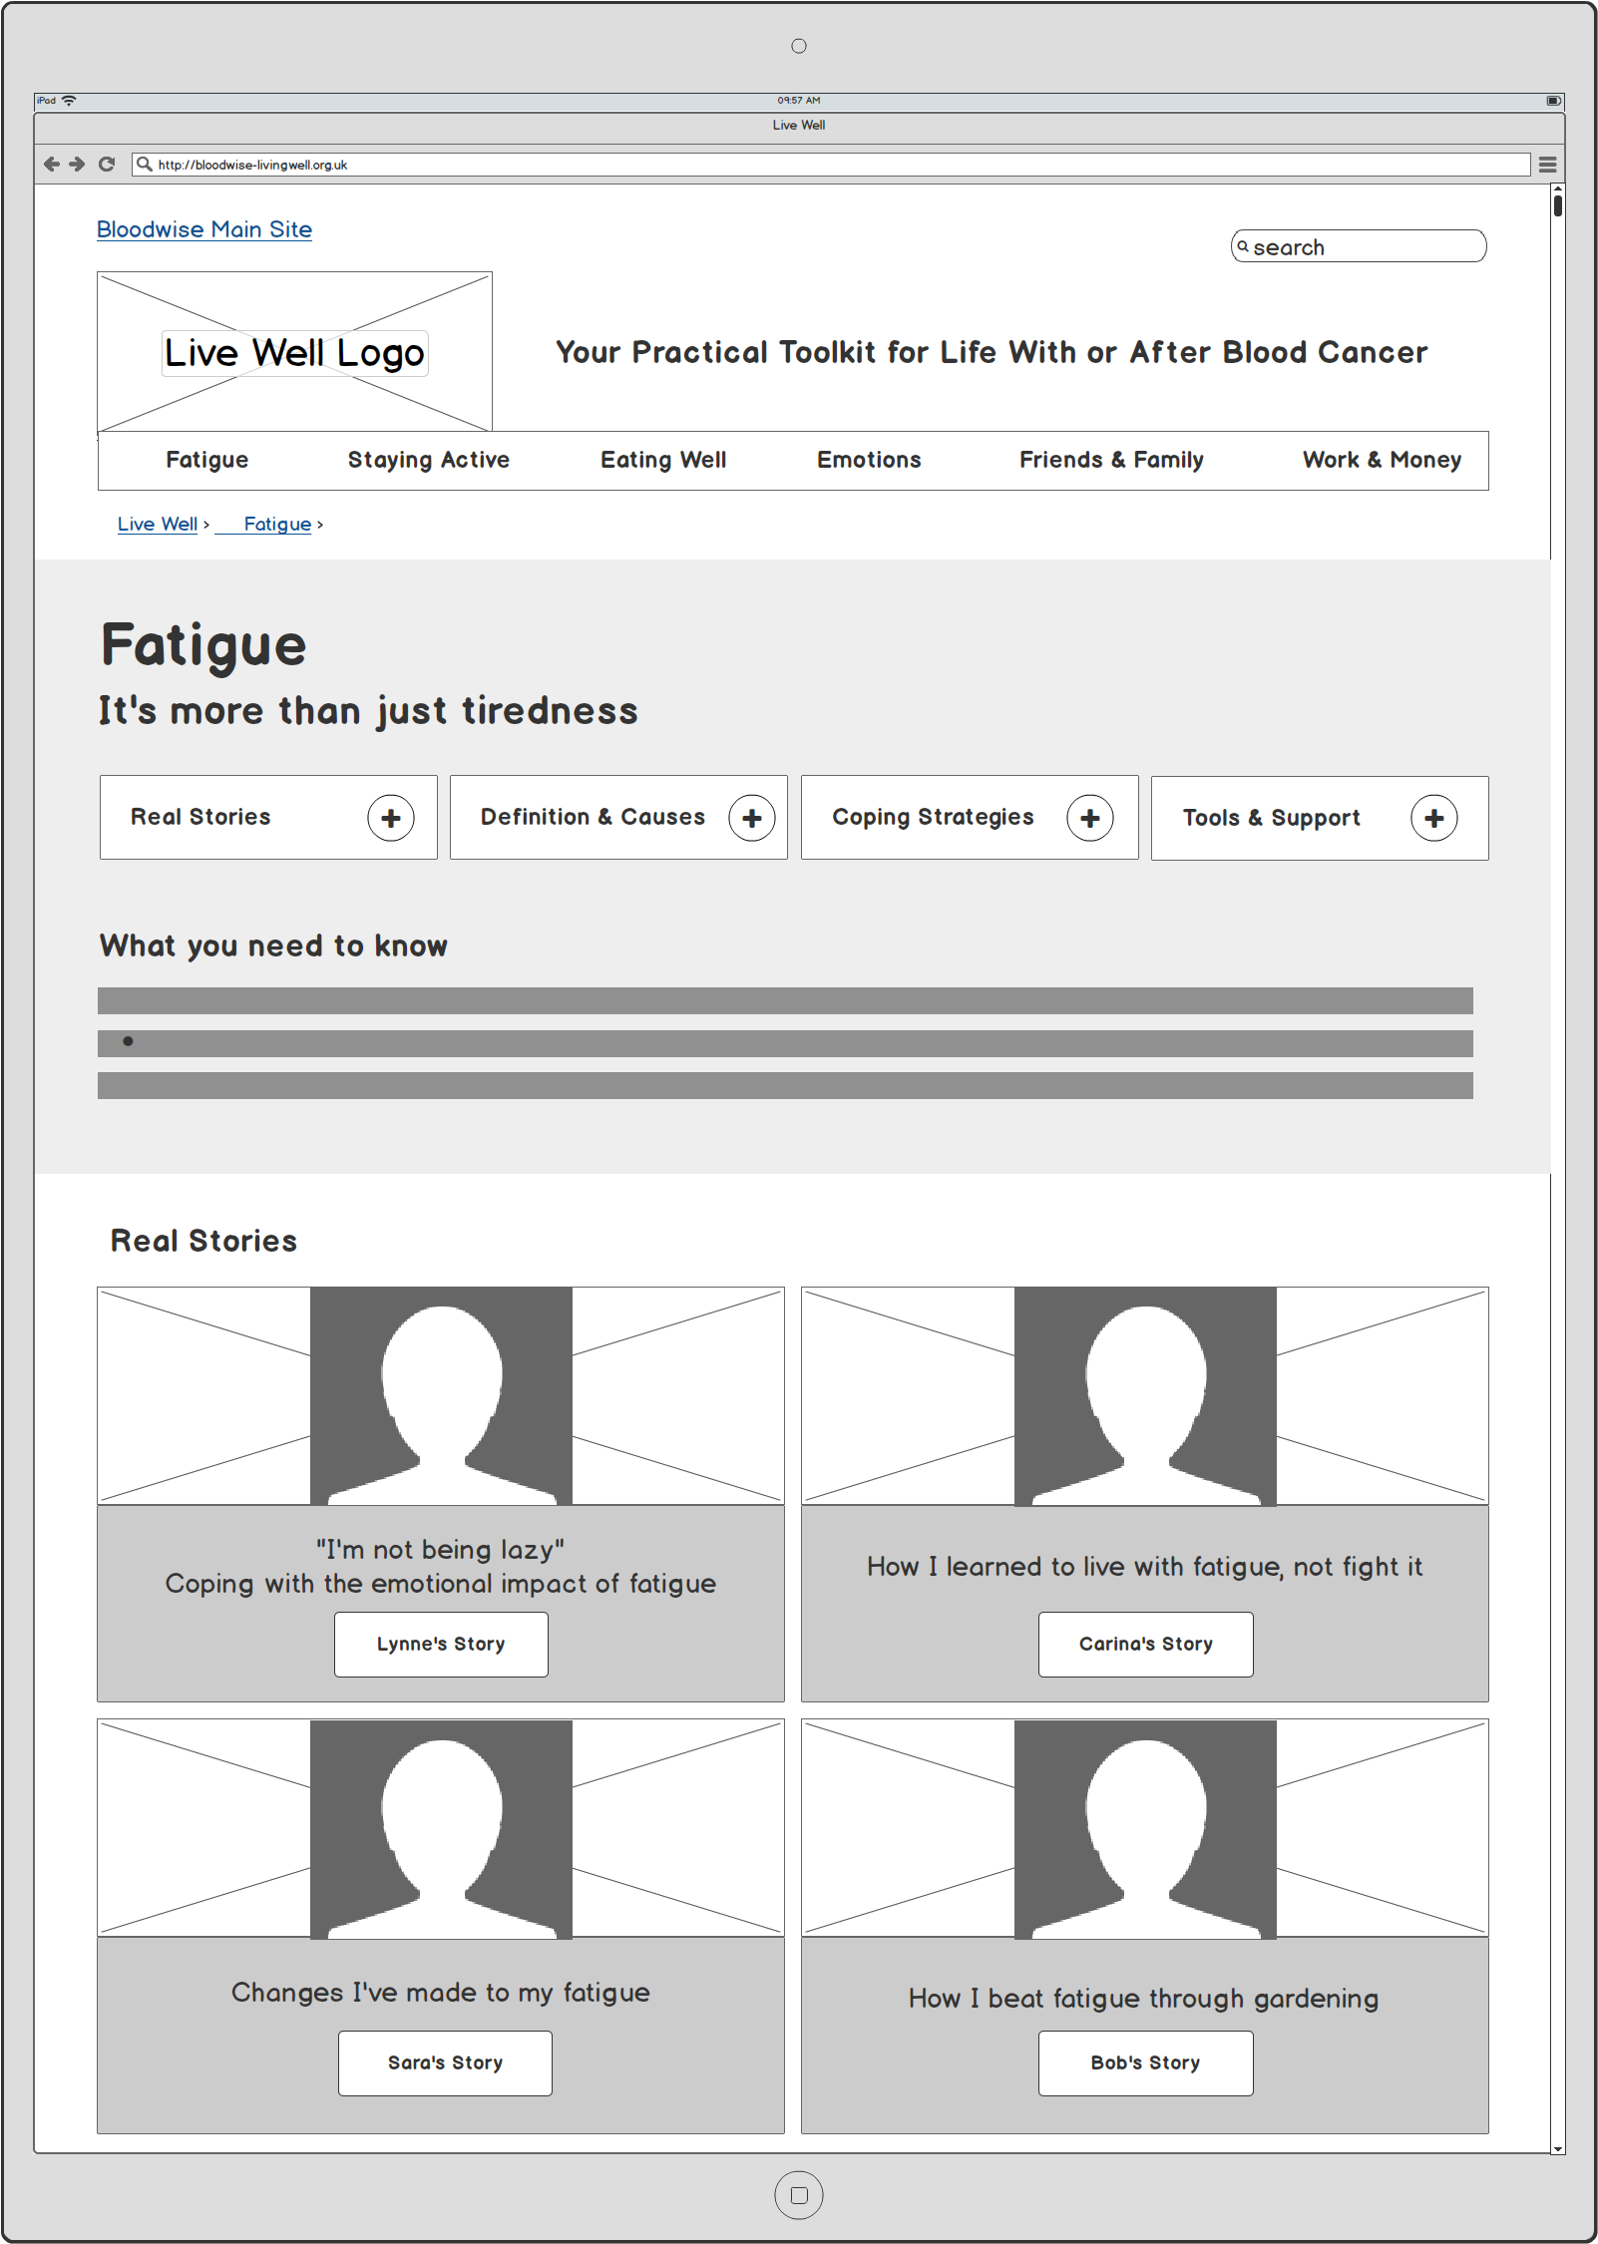This screenshot has height=2244, width=1598.
Task: Click the Real Stories accordion label
Action: coord(200,817)
